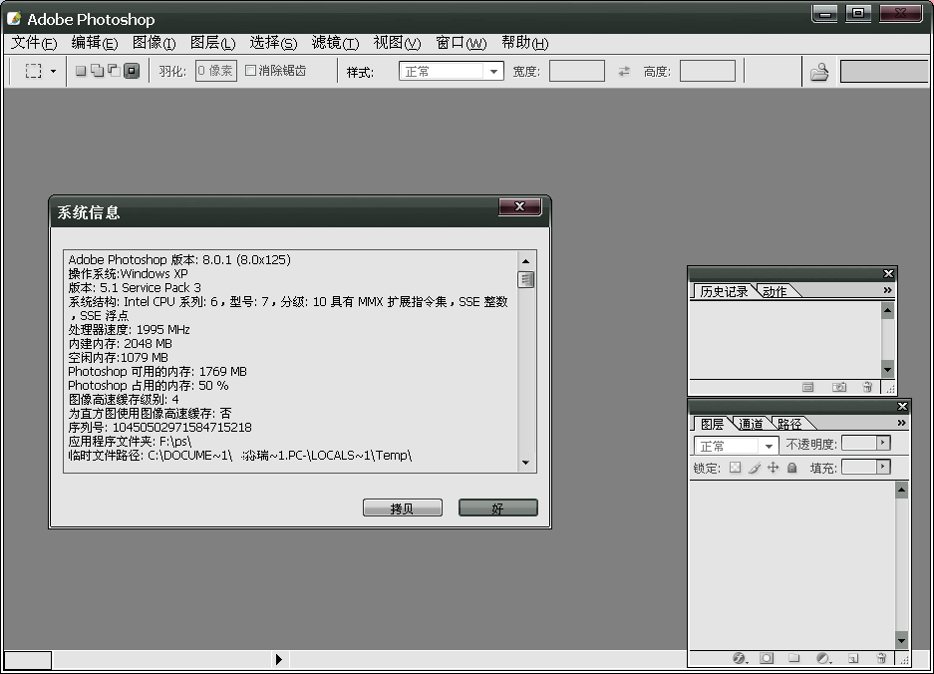Close the history panel

(888, 273)
